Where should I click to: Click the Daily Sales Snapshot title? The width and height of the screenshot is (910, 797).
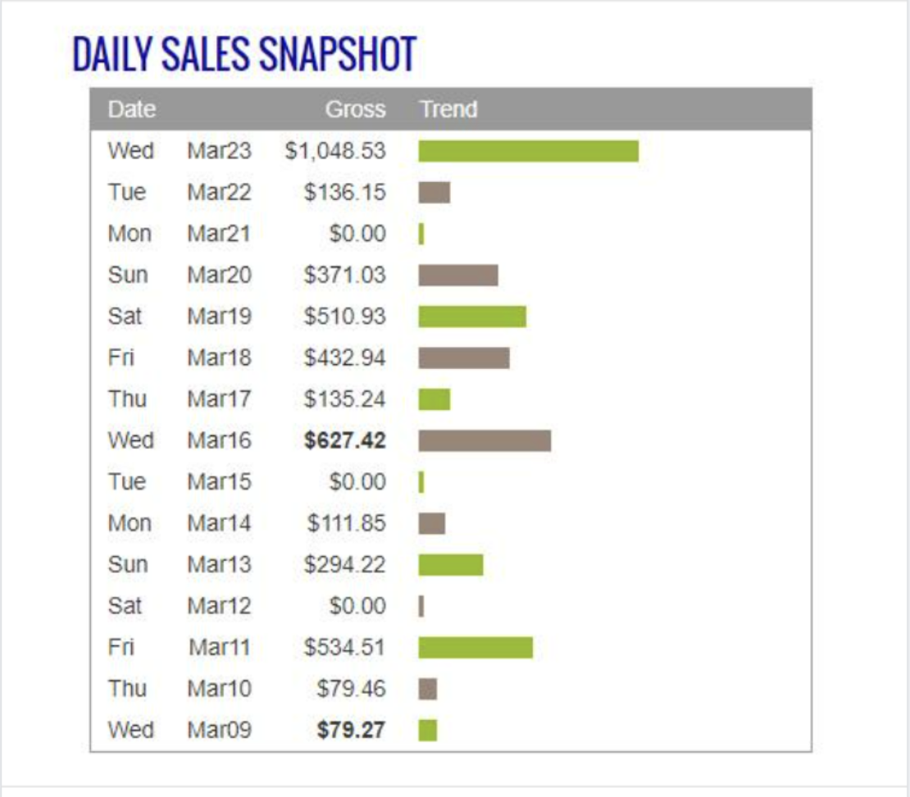coord(243,54)
